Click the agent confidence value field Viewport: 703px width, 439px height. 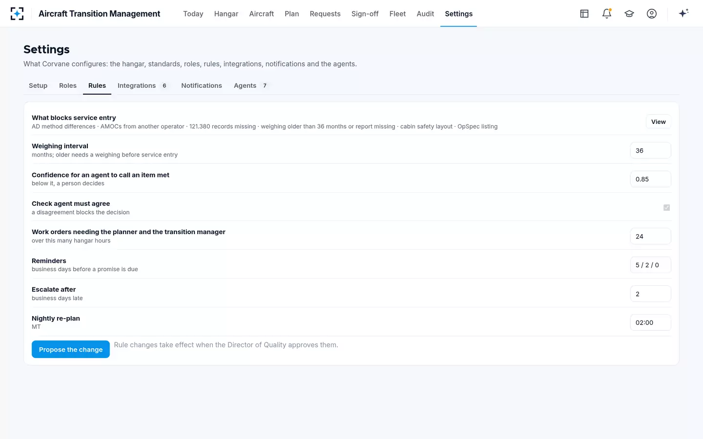coord(650,179)
